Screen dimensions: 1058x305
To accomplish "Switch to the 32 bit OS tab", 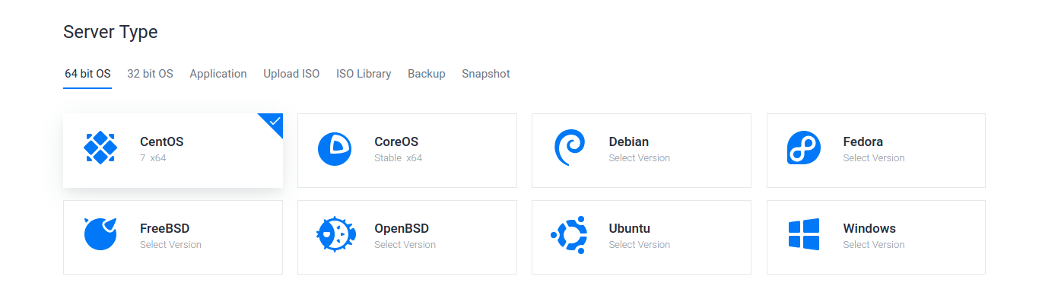I will coord(150,74).
